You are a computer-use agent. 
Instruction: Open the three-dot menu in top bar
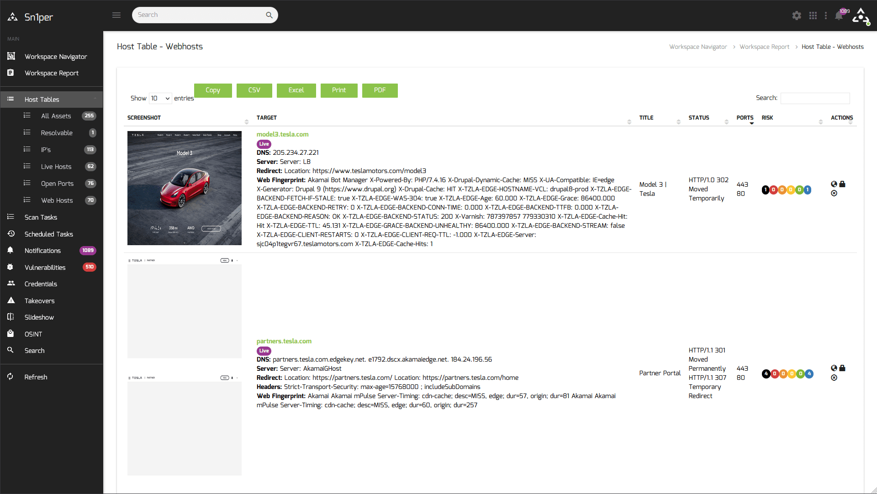(826, 15)
